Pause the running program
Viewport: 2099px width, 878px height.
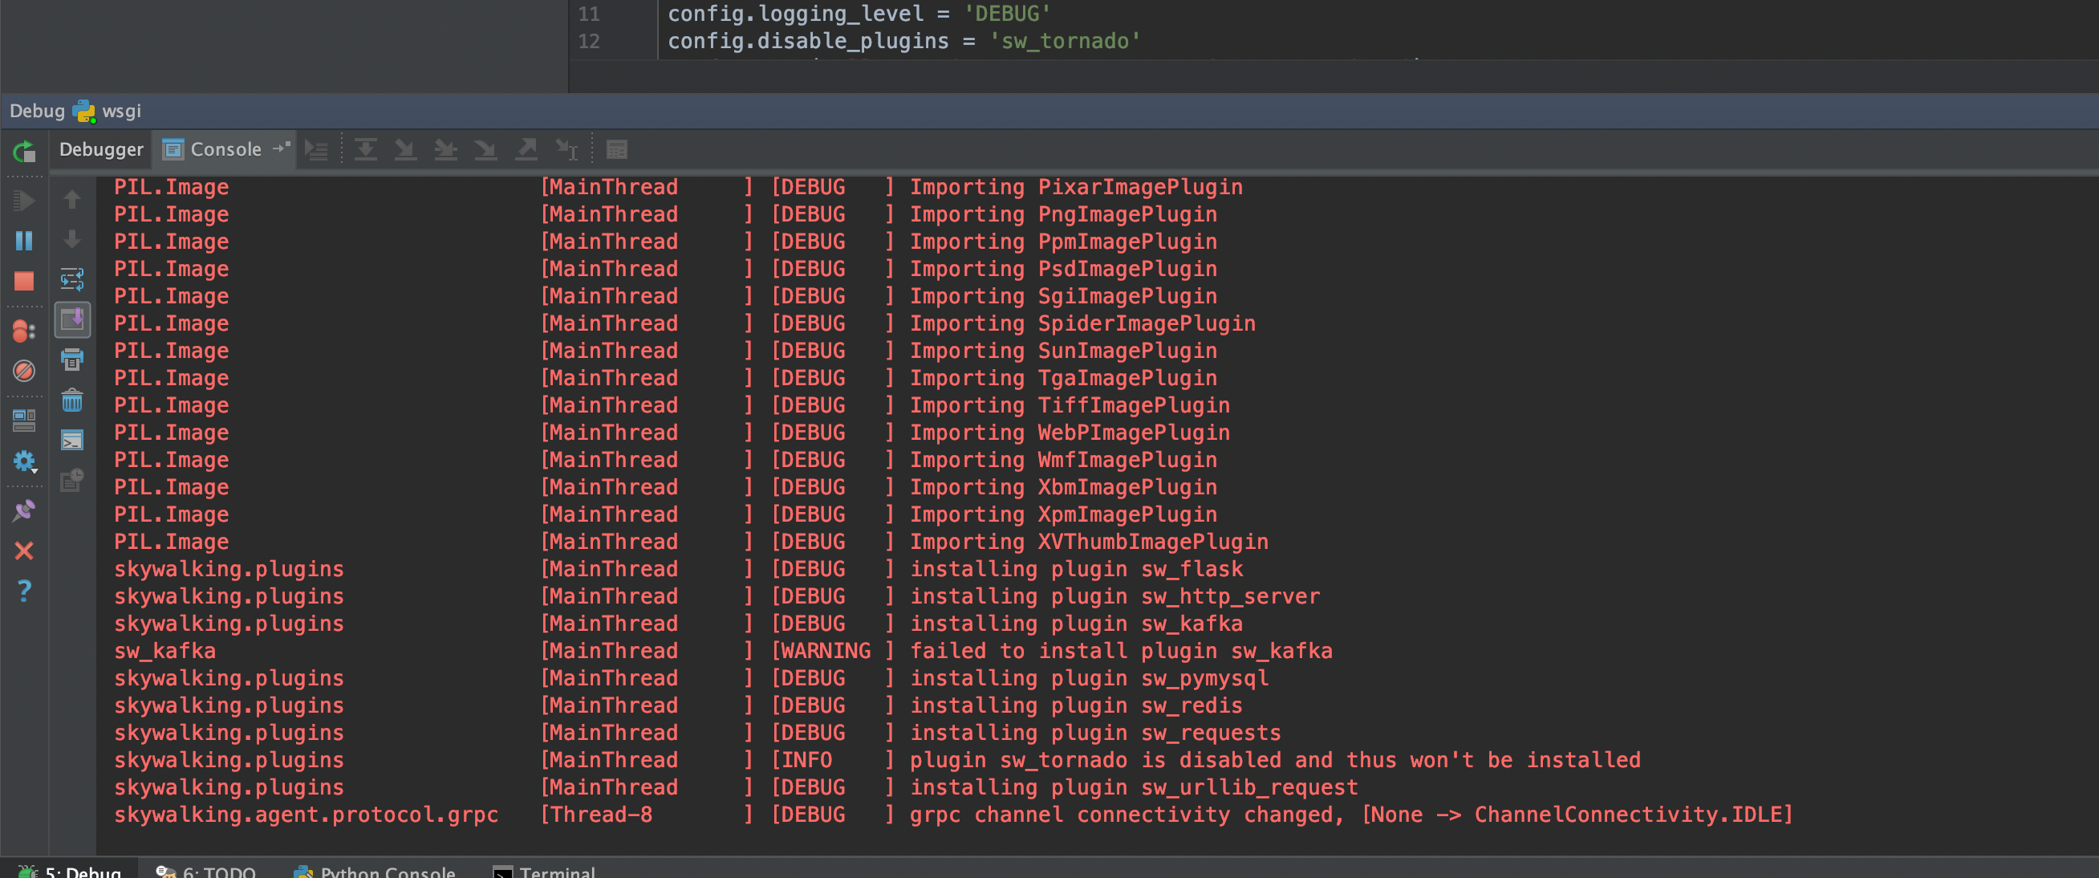pos(24,241)
